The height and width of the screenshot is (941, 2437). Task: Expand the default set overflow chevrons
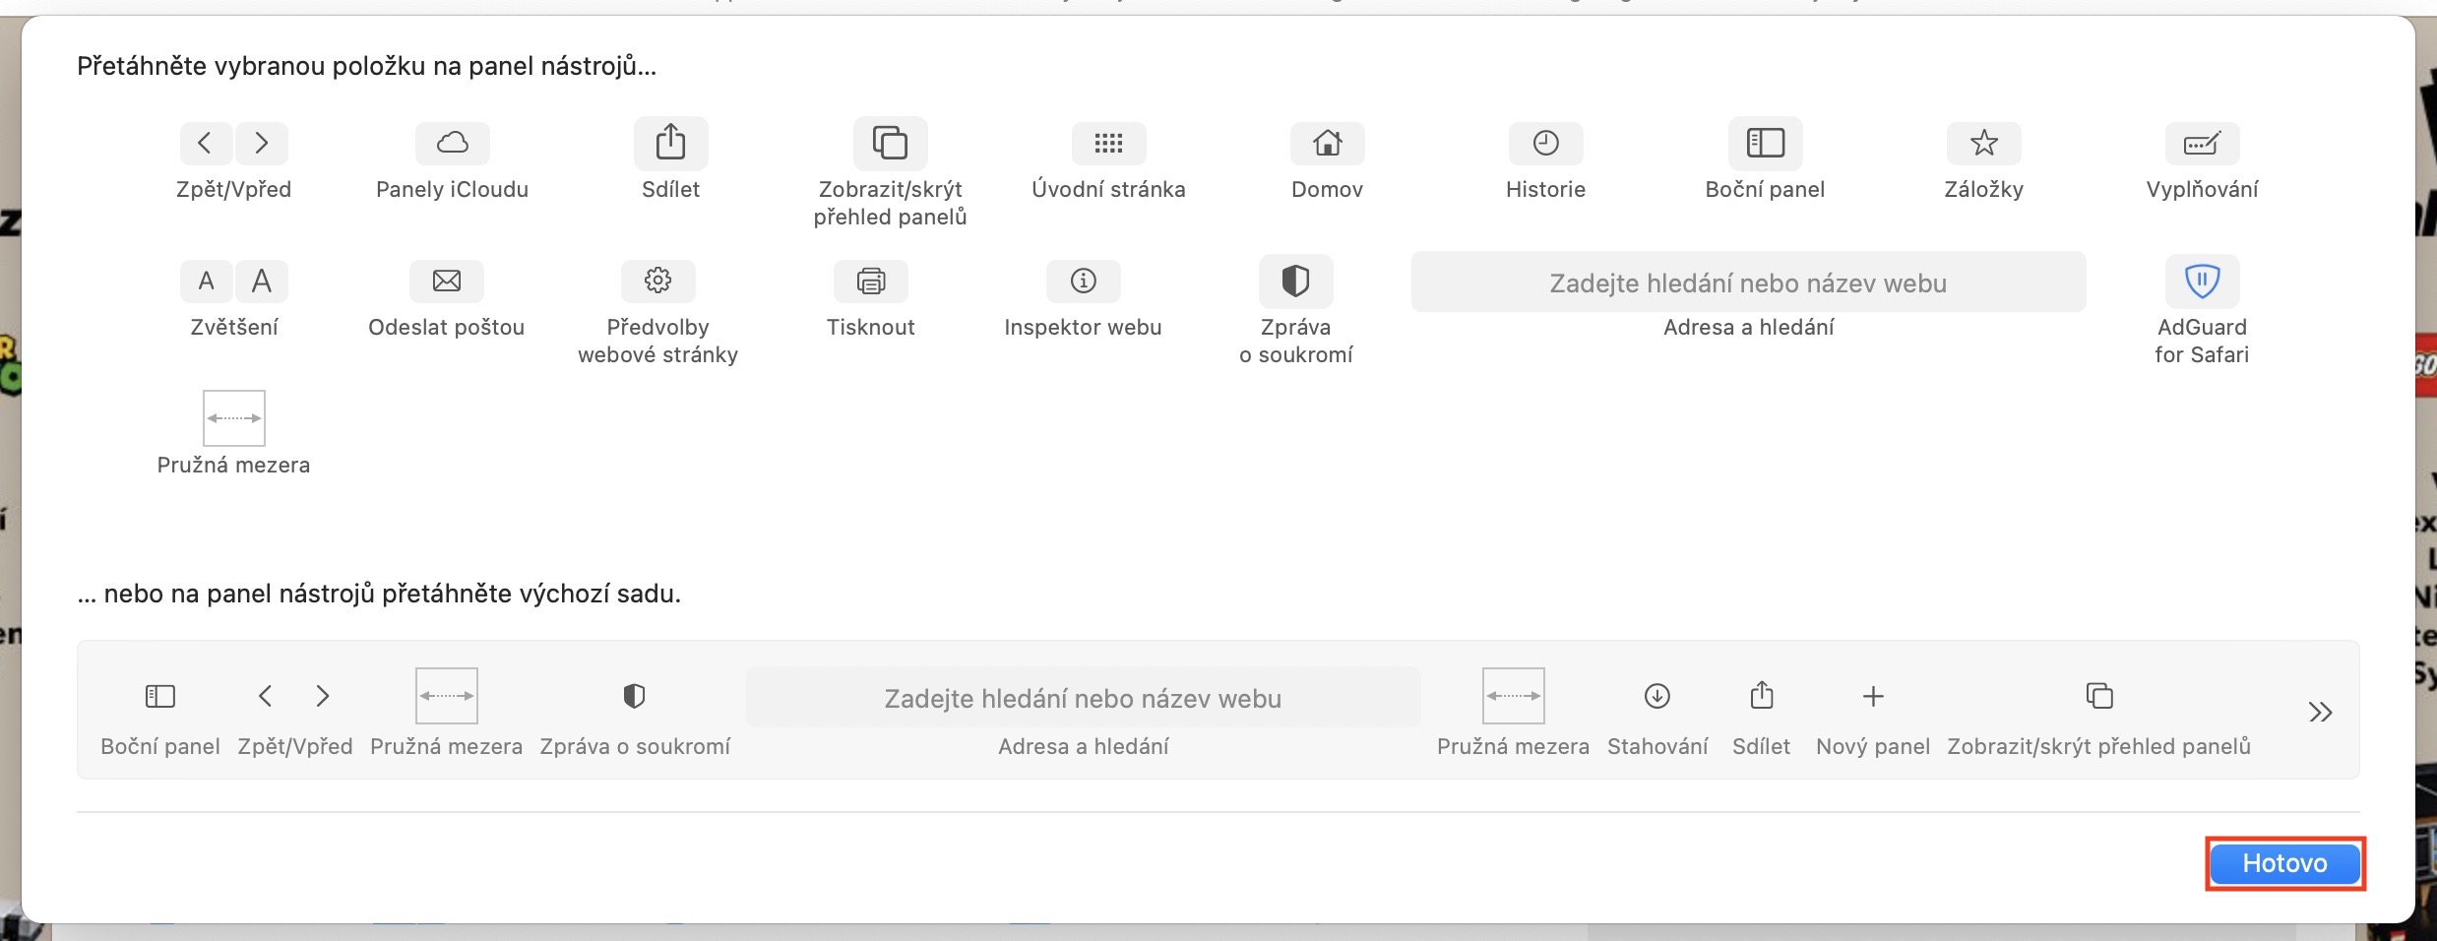coord(2320,713)
